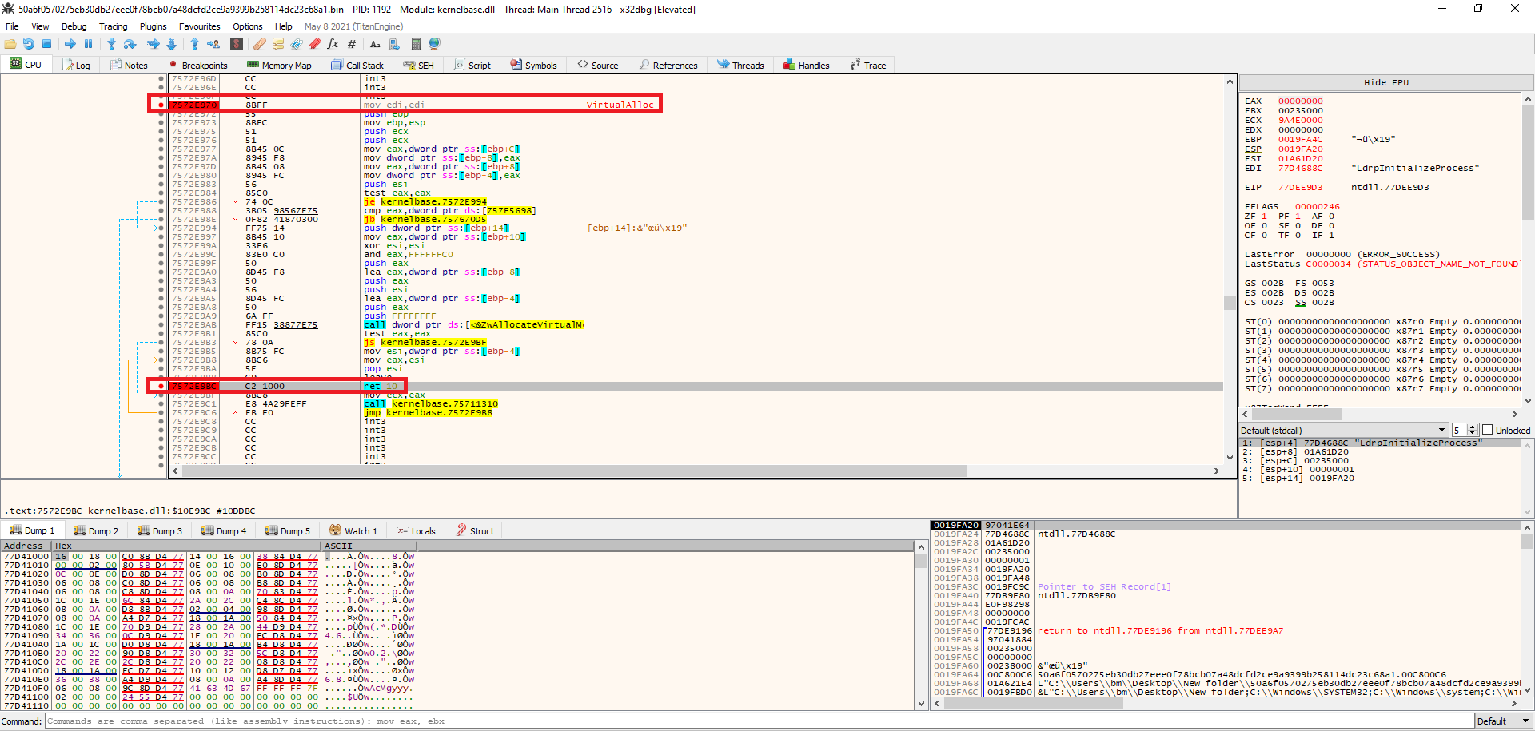Viewport: 1535px width, 731px height.
Task: Toggle the breakpoint at address 7572E970
Action: [x=161, y=105]
